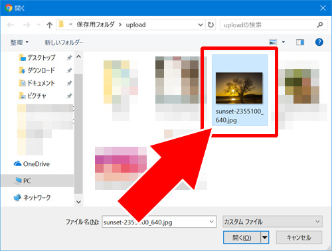Select the sunset-2355100_640.jpg thumbnail
The height and width of the screenshot is (251, 332).
239,88
